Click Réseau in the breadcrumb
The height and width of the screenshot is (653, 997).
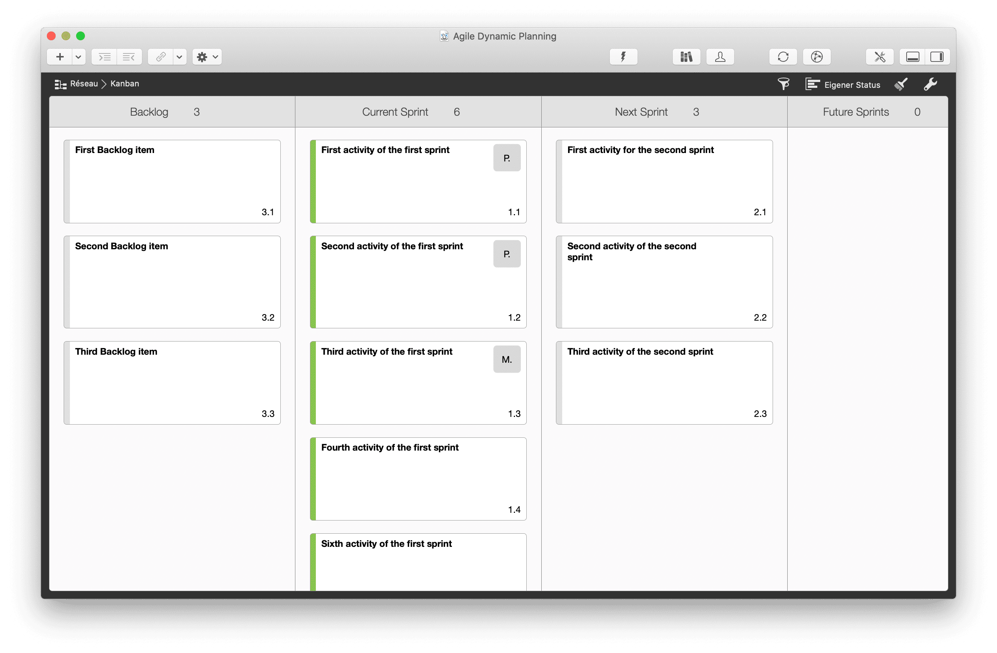point(84,83)
